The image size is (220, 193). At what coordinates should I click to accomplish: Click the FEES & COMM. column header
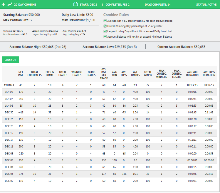coord(50,73)
